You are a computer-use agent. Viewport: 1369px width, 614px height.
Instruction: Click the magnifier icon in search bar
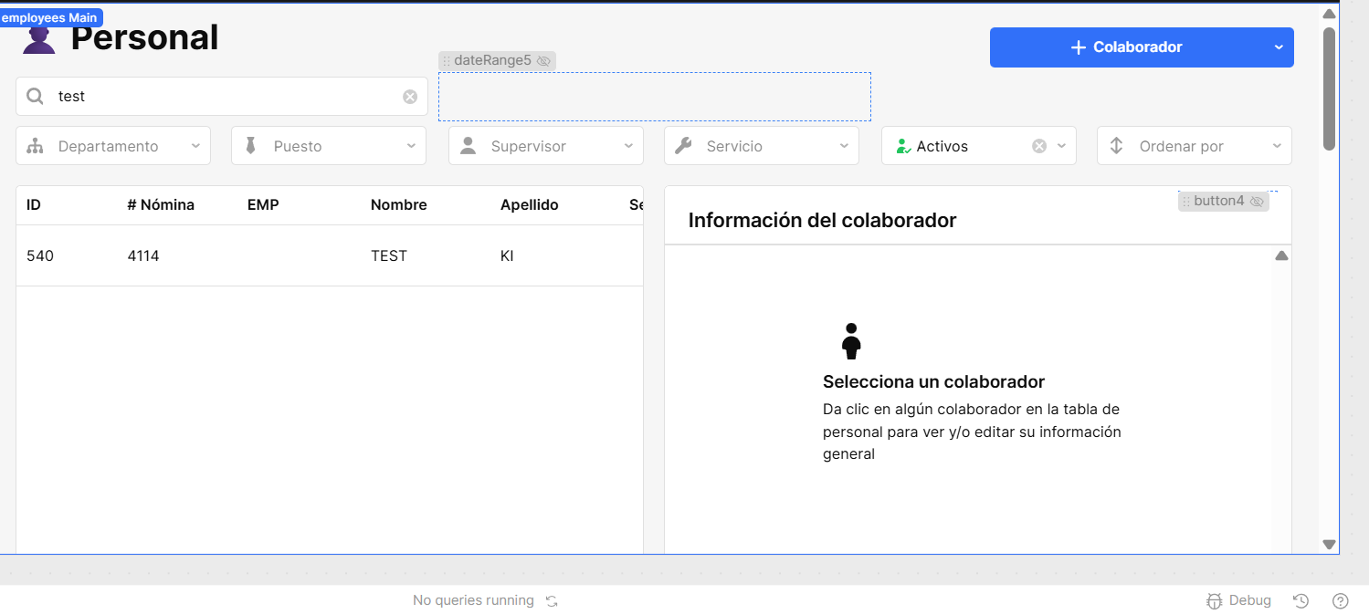click(34, 95)
